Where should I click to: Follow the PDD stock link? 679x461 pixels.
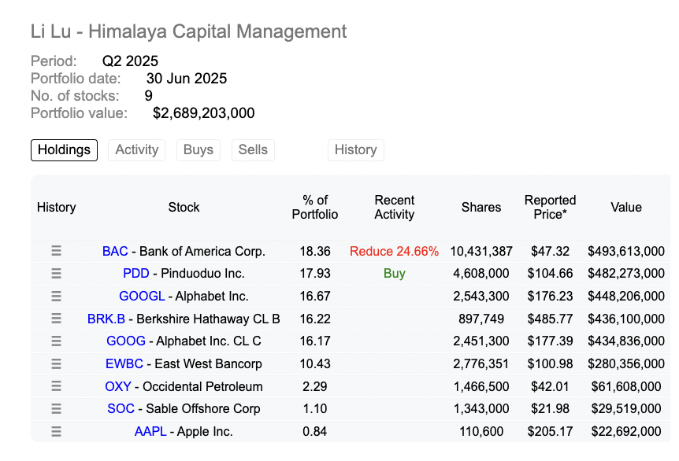[135, 274]
